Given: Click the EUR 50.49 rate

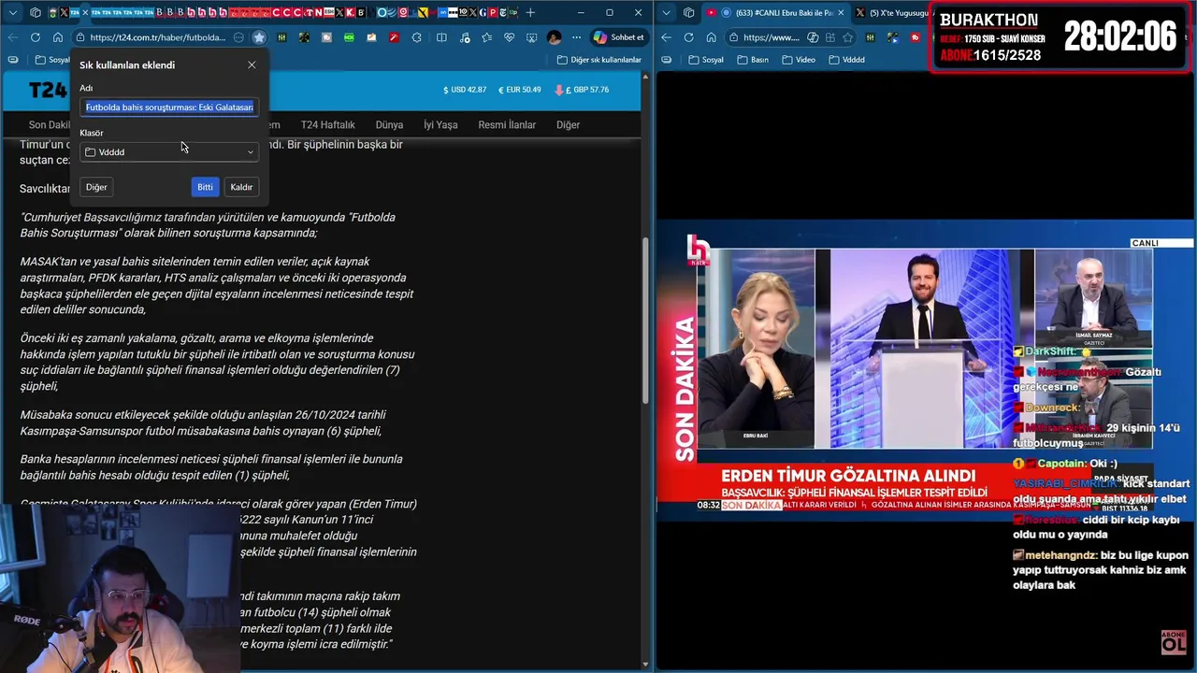Looking at the screenshot, I should click(x=519, y=90).
